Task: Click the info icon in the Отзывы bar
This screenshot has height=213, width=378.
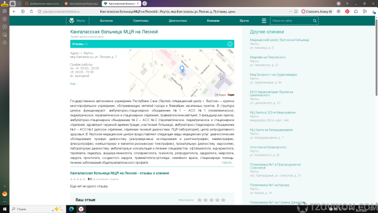Action: (x=230, y=44)
